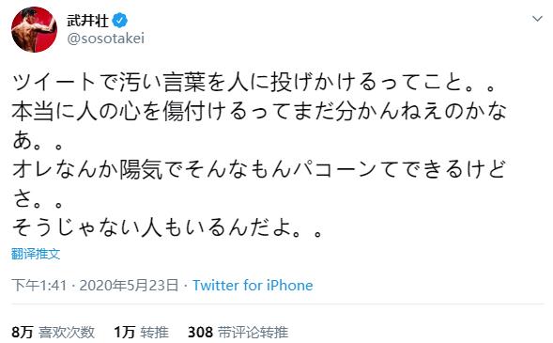The image size is (553, 343).
Task: Open the Twitter for iPhone source link
Action: pyautogui.click(x=253, y=285)
